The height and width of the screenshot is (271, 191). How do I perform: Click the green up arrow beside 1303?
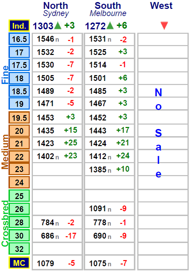click(58, 26)
